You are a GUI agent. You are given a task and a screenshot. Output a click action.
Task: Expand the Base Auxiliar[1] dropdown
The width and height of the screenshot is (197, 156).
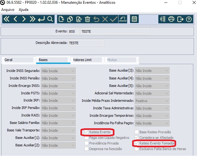point(58,138)
